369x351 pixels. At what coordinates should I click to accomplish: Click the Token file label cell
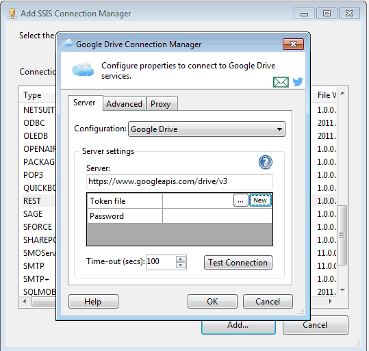coord(125,200)
